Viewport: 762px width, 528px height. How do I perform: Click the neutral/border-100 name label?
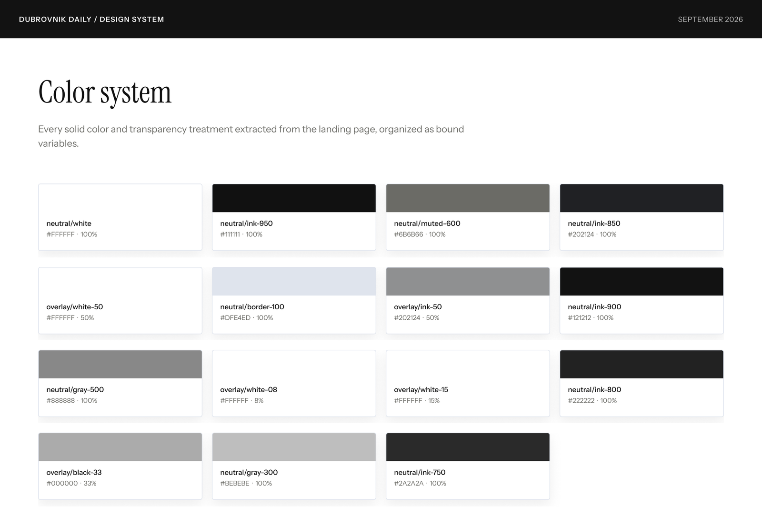tap(252, 307)
